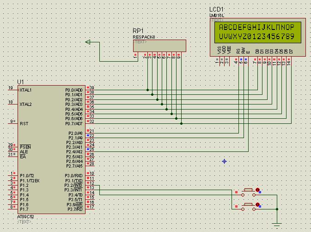Toggle the upper button's red latch dot
The width and height of the screenshot is (311, 232).
click(257, 190)
